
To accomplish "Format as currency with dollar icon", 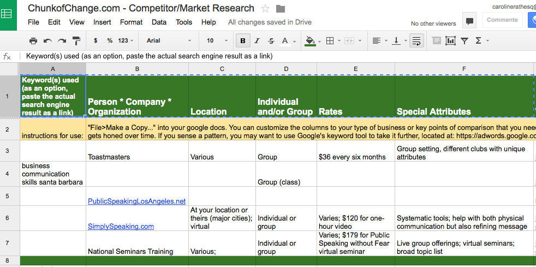I will 96,41.
